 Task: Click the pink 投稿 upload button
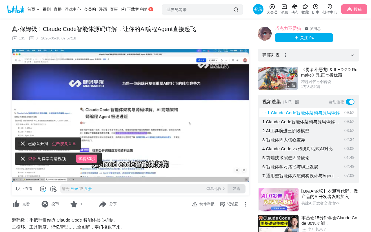(x=354, y=9)
